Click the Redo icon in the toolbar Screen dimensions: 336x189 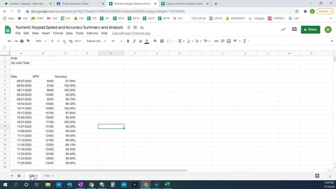click(16, 41)
